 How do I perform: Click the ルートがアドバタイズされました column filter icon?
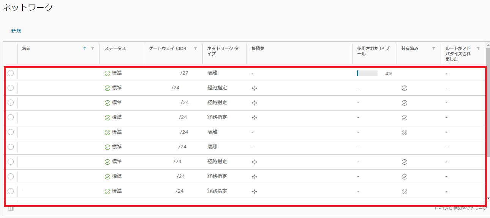[478, 48]
